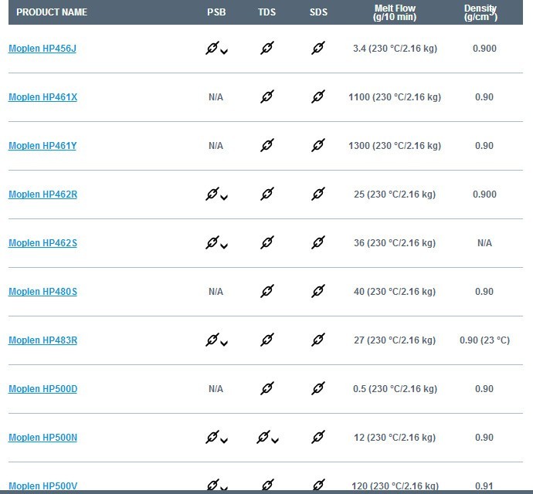
Task: Expand PSB dropdown for Moplen HP483R
Action: [224, 343]
